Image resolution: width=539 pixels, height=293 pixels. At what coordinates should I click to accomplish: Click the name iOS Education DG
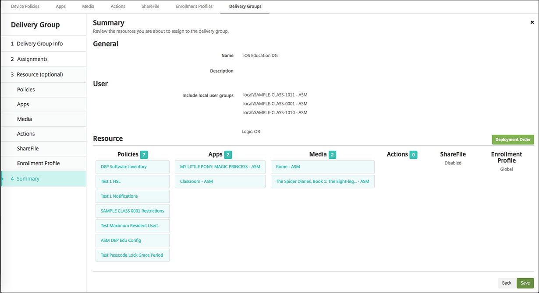point(260,56)
